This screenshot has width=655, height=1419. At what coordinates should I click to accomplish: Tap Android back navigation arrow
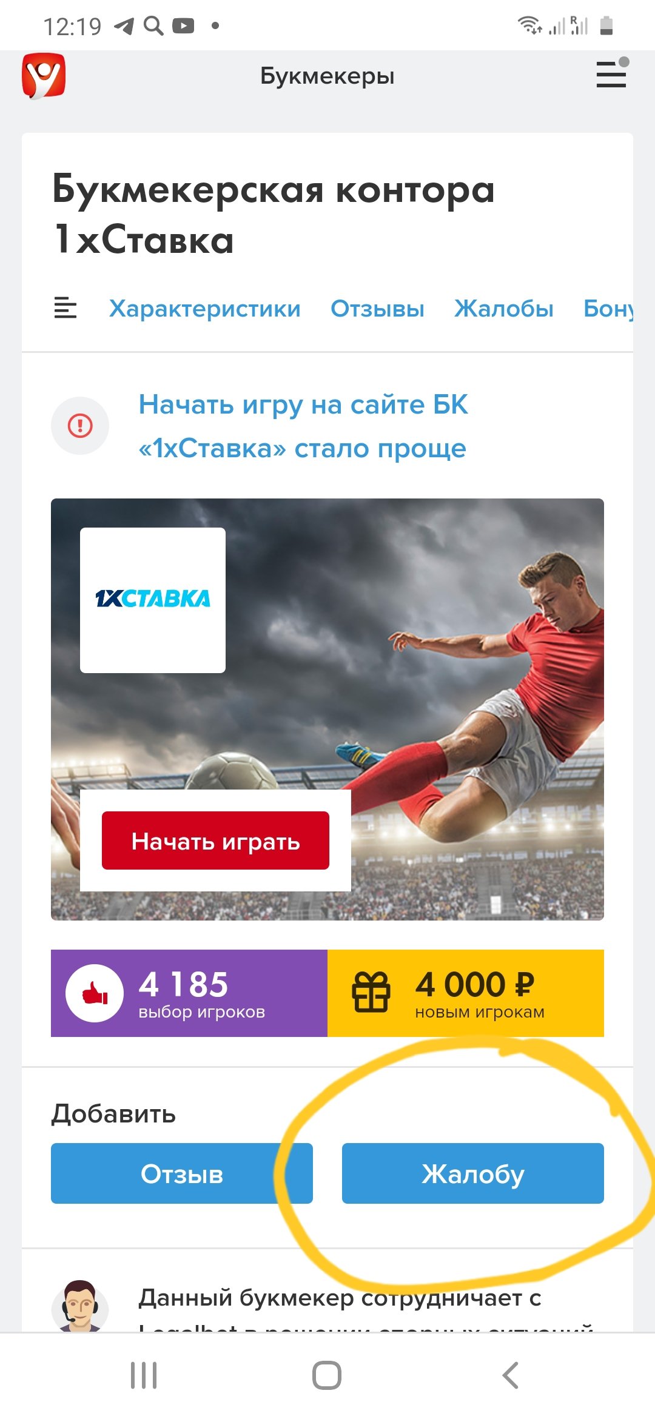click(x=511, y=1375)
